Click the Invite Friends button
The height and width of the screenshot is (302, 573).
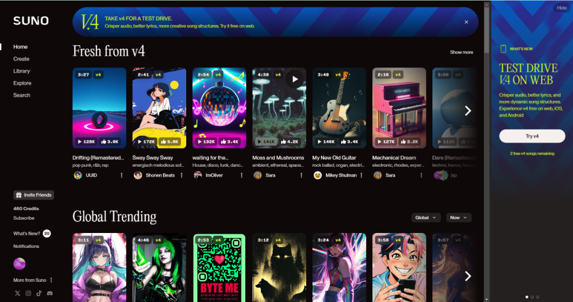[33, 195]
